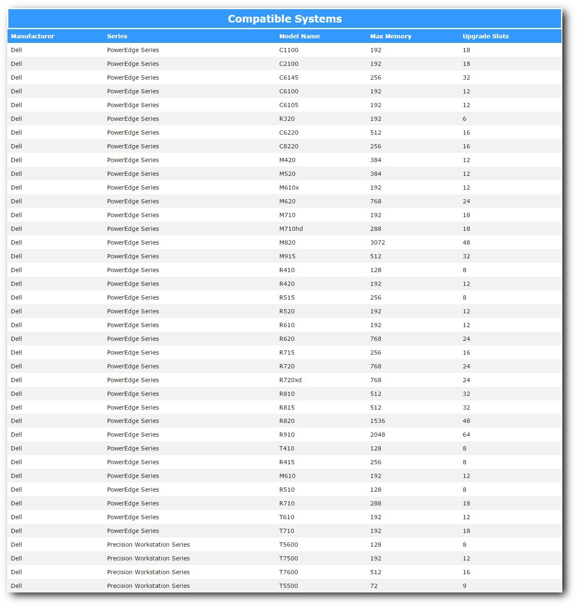Select model name T5500
The image size is (584, 610).
point(288,586)
